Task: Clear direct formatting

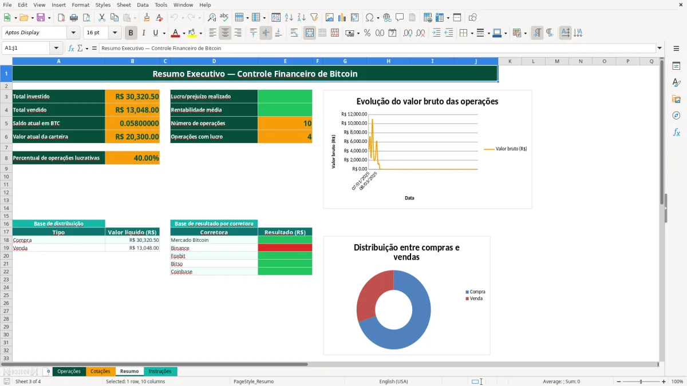Action: click(x=160, y=18)
